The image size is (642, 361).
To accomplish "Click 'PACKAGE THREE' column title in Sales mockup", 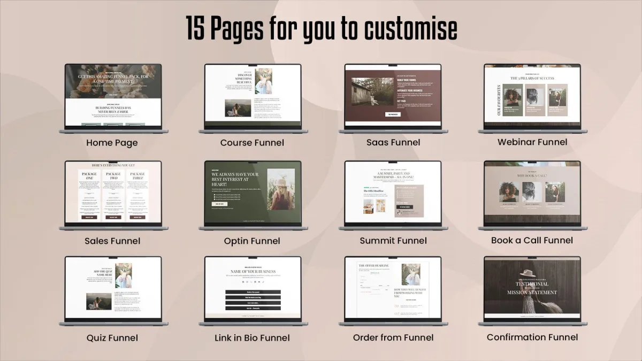I will point(137,176).
